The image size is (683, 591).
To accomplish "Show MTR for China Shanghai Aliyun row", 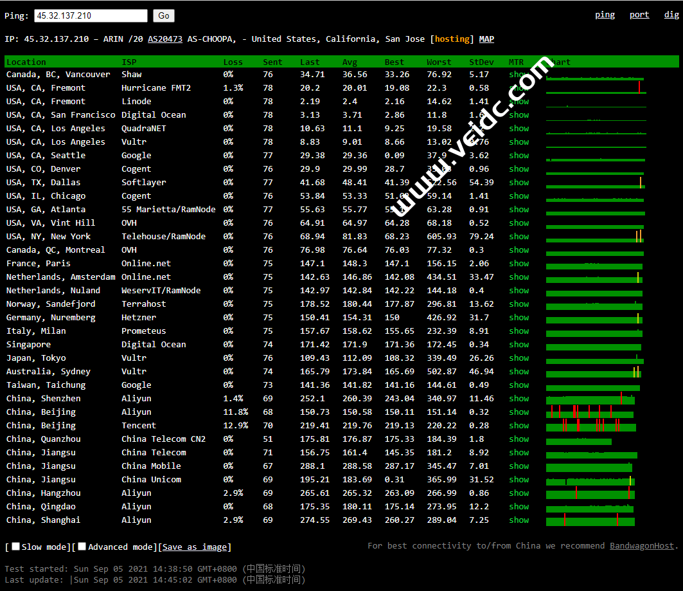I will tap(519, 520).
